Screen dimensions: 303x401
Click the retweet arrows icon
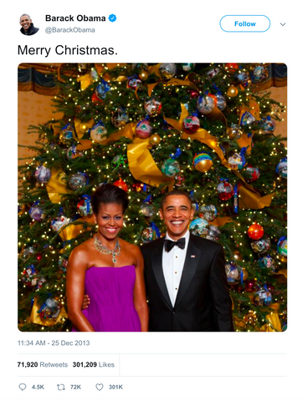[61, 387]
